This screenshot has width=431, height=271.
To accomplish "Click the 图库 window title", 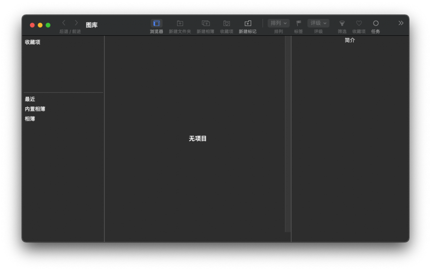I will pos(91,25).
